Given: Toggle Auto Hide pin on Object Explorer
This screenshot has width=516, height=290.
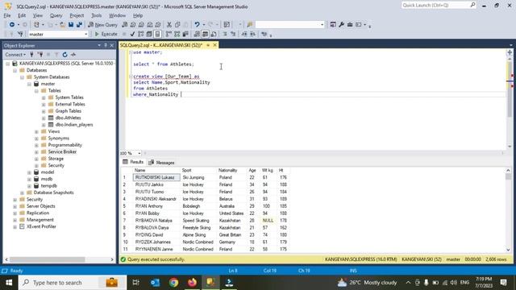Looking at the screenshot, I should coord(106,45).
